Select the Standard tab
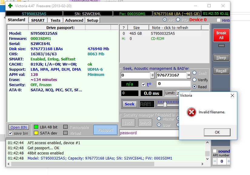 coord(16,20)
